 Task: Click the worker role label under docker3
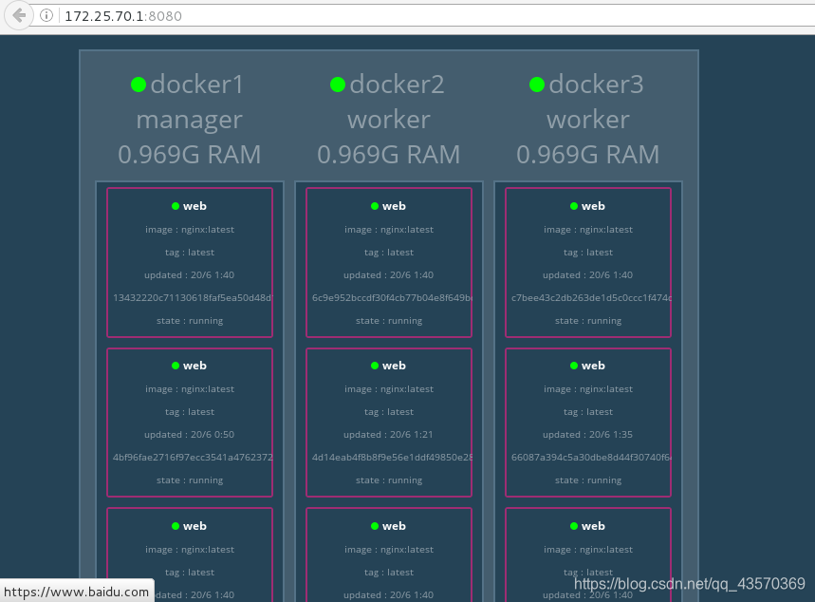588,120
